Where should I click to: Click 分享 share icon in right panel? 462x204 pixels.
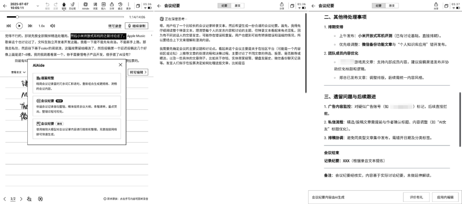pyautogui.click(x=436, y=6)
